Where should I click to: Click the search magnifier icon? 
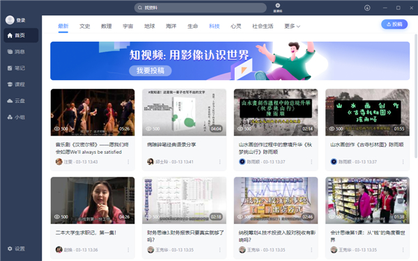(x=140, y=8)
